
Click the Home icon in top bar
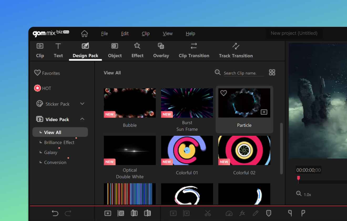pyautogui.click(x=84, y=34)
